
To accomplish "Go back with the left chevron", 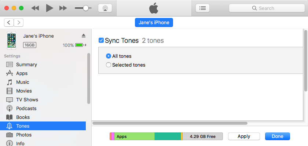I will click(x=9, y=23).
